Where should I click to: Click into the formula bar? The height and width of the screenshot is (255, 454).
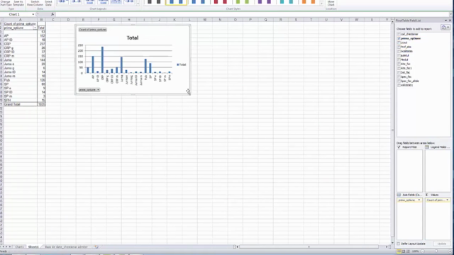click(252, 14)
